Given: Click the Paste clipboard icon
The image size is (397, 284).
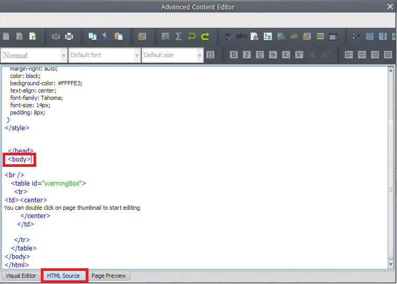Looking at the screenshot, I should (x=119, y=37).
